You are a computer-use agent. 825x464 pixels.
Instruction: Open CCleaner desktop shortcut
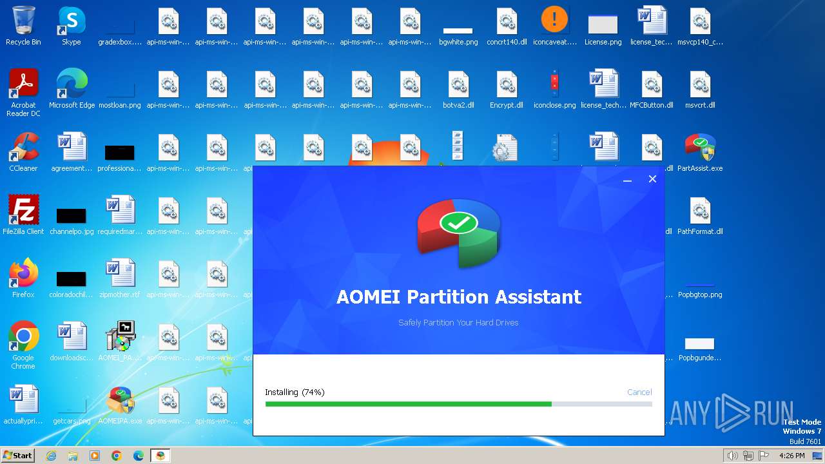(x=23, y=153)
